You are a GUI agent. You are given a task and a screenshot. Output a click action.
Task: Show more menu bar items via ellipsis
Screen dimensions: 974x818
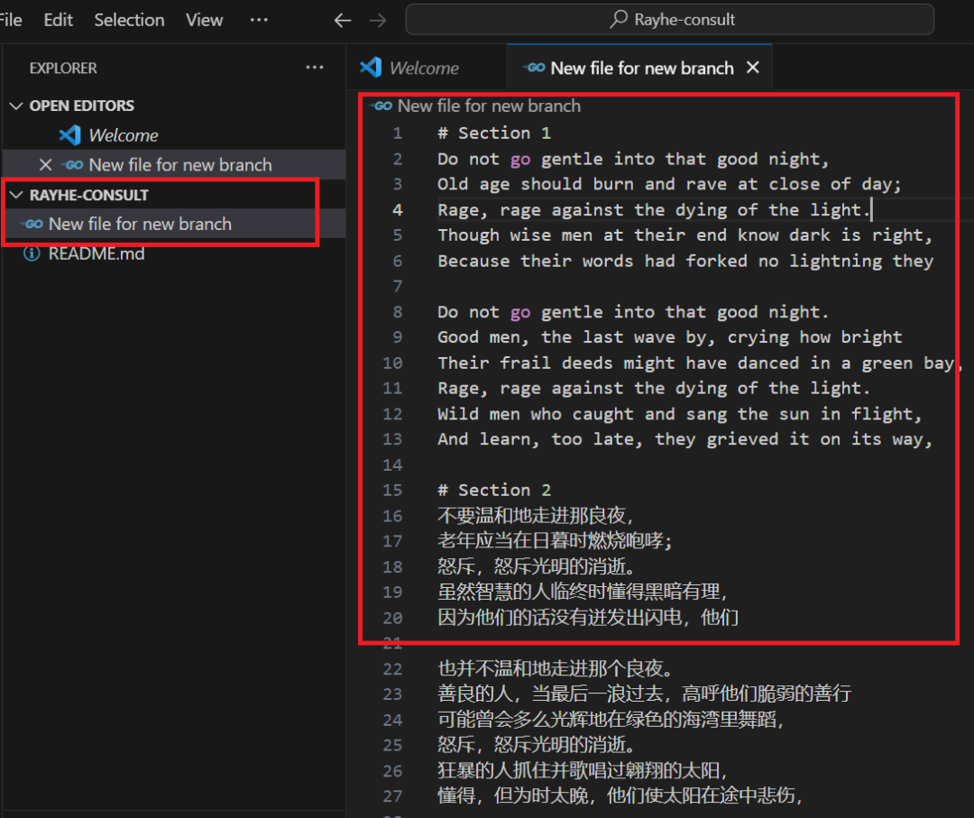(x=259, y=20)
